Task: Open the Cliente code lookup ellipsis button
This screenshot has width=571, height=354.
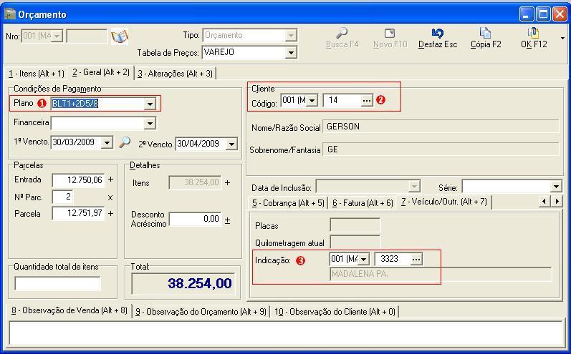Action: (367, 101)
